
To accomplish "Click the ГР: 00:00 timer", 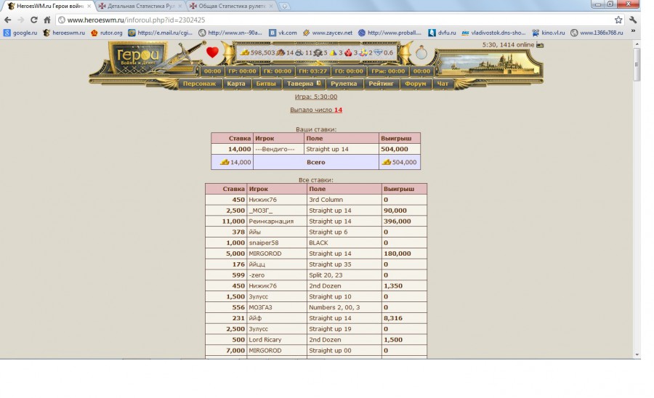I will [x=242, y=71].
